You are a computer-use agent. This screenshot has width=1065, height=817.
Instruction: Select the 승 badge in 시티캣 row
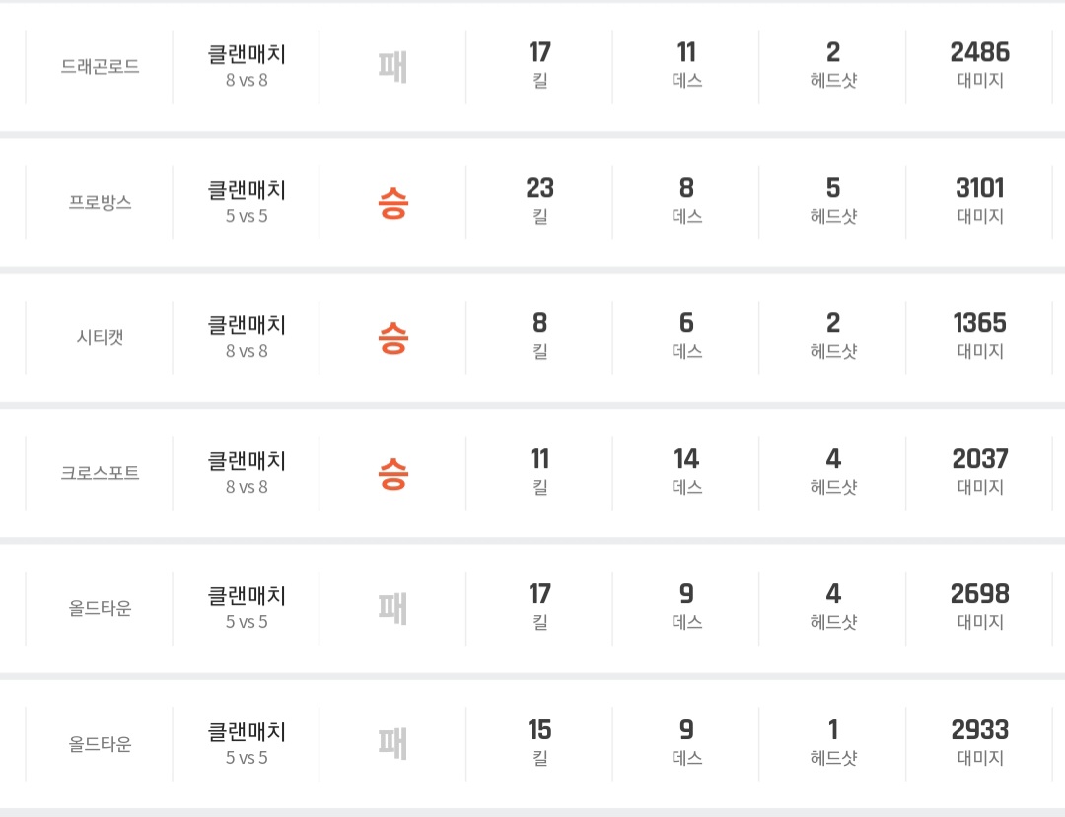392,338
